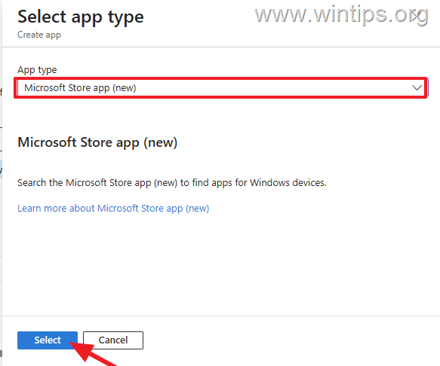
Task: Click empty pane area below the Learn more link
Action: 221,264
